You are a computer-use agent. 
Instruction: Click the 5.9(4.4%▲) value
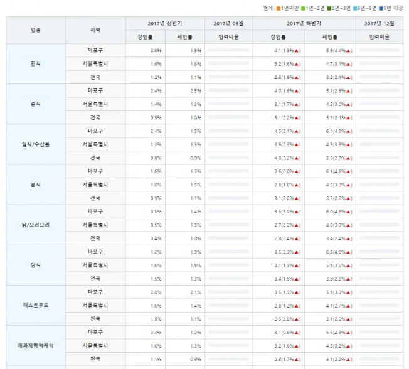click(339, 51)
